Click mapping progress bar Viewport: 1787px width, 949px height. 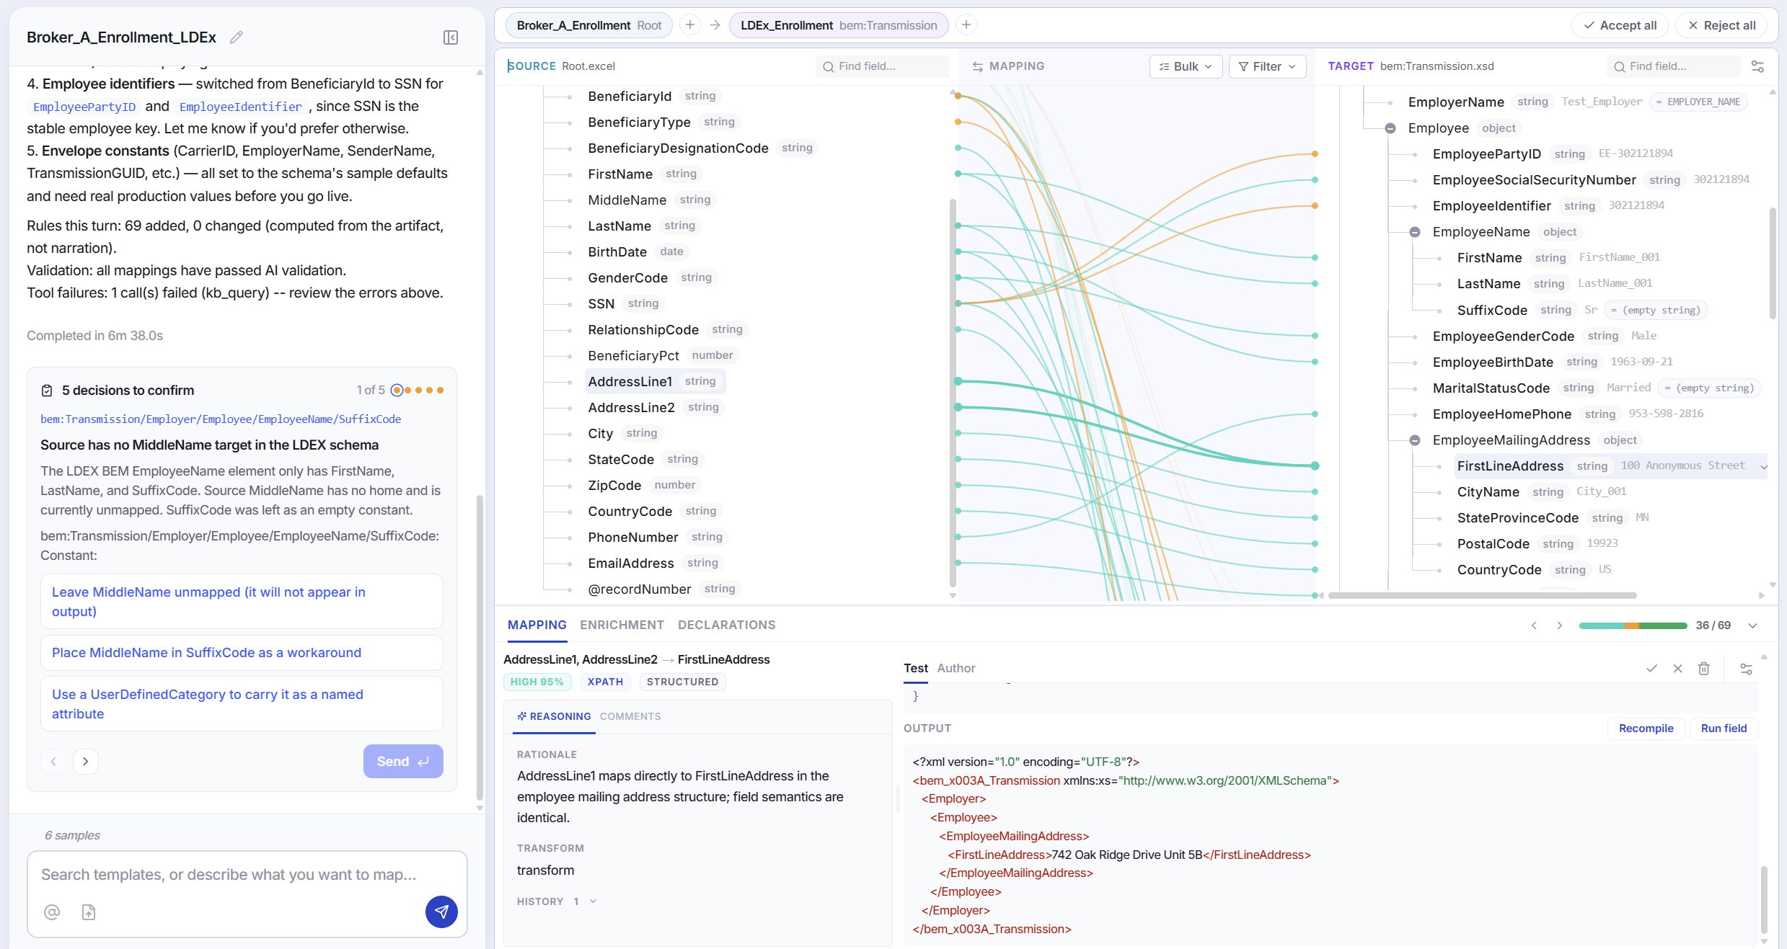(x=1633, y=625)
